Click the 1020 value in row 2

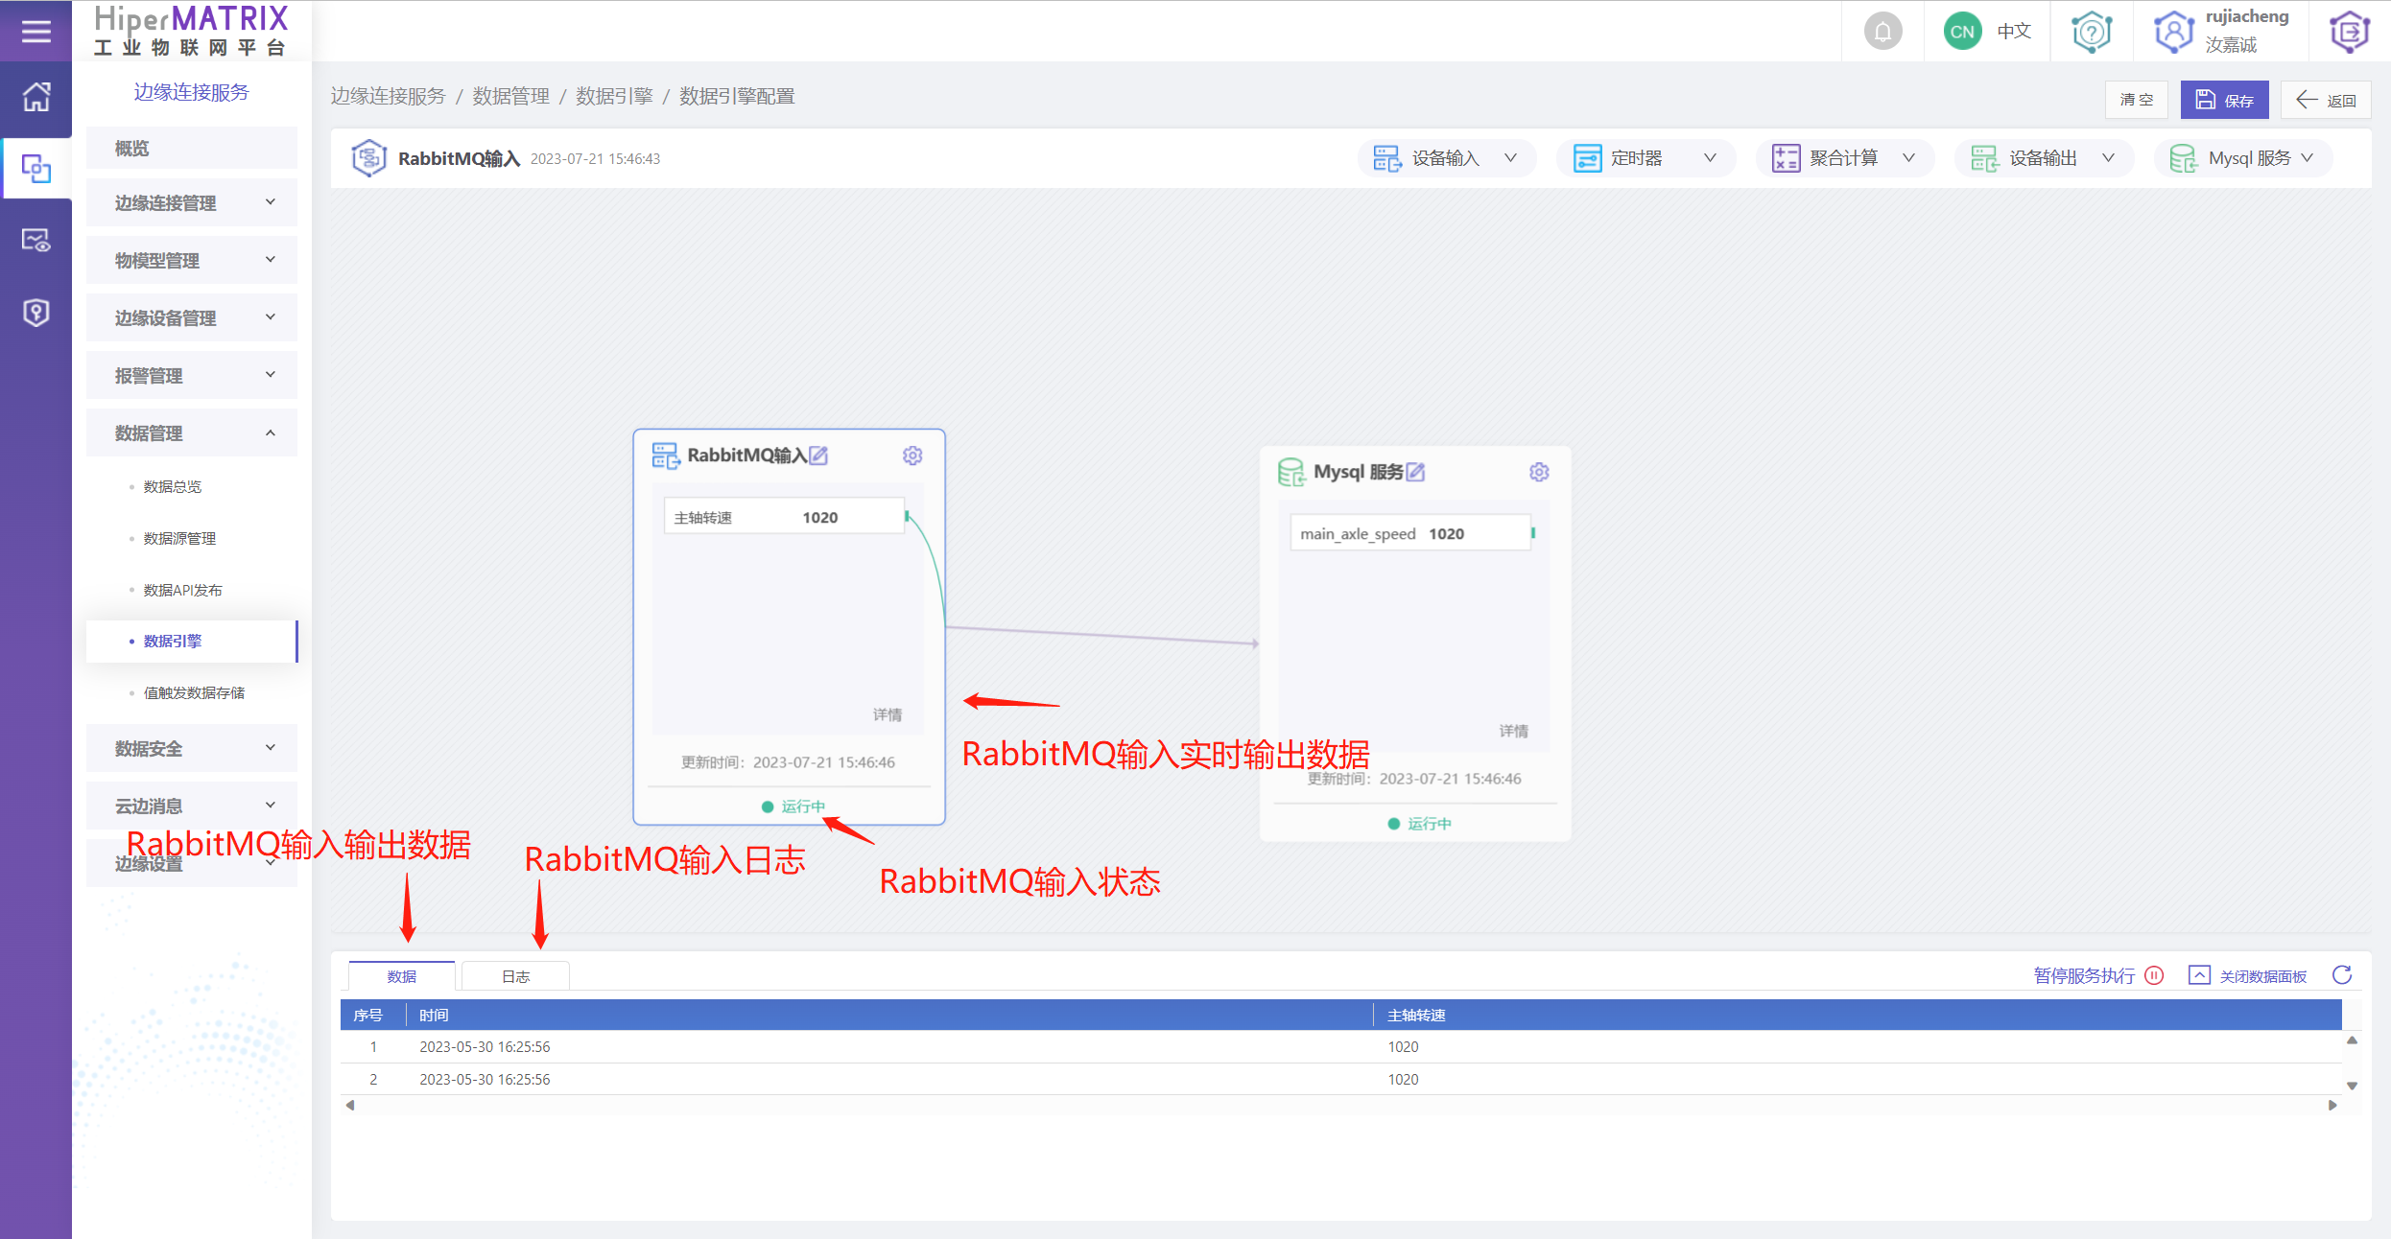point(1403,1079)
